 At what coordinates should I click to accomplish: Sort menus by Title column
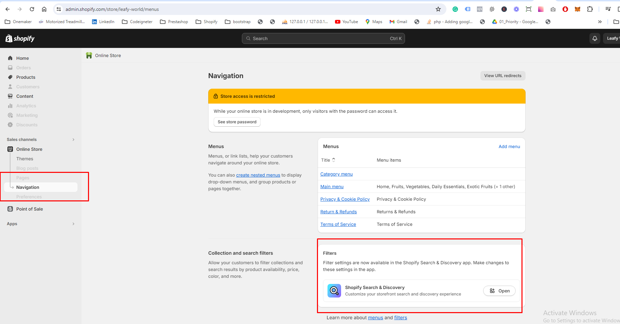[x=328, y=160]
